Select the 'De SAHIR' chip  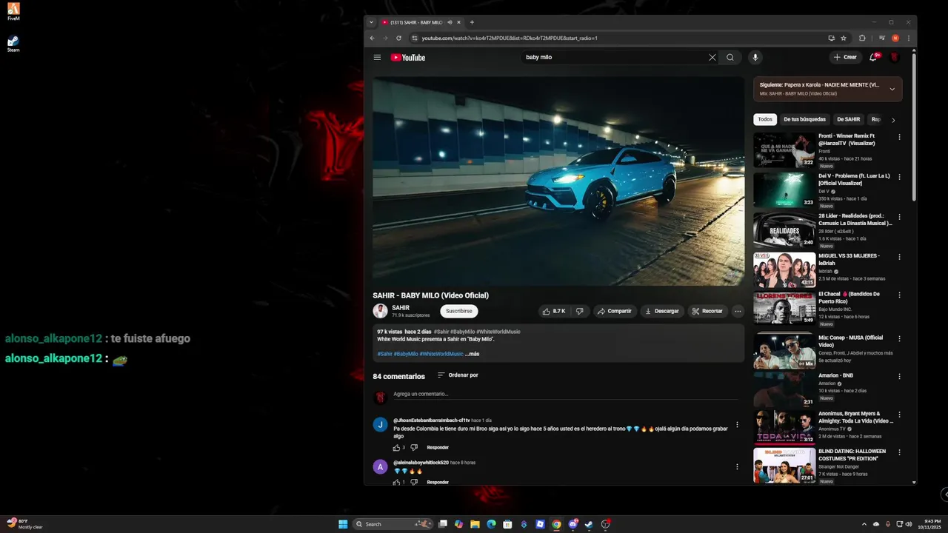849,119
